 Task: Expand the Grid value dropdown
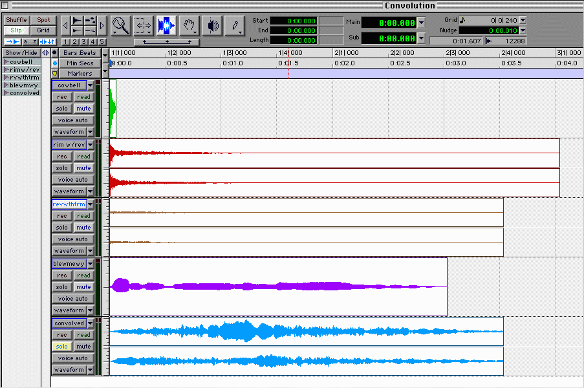[523, 20]
